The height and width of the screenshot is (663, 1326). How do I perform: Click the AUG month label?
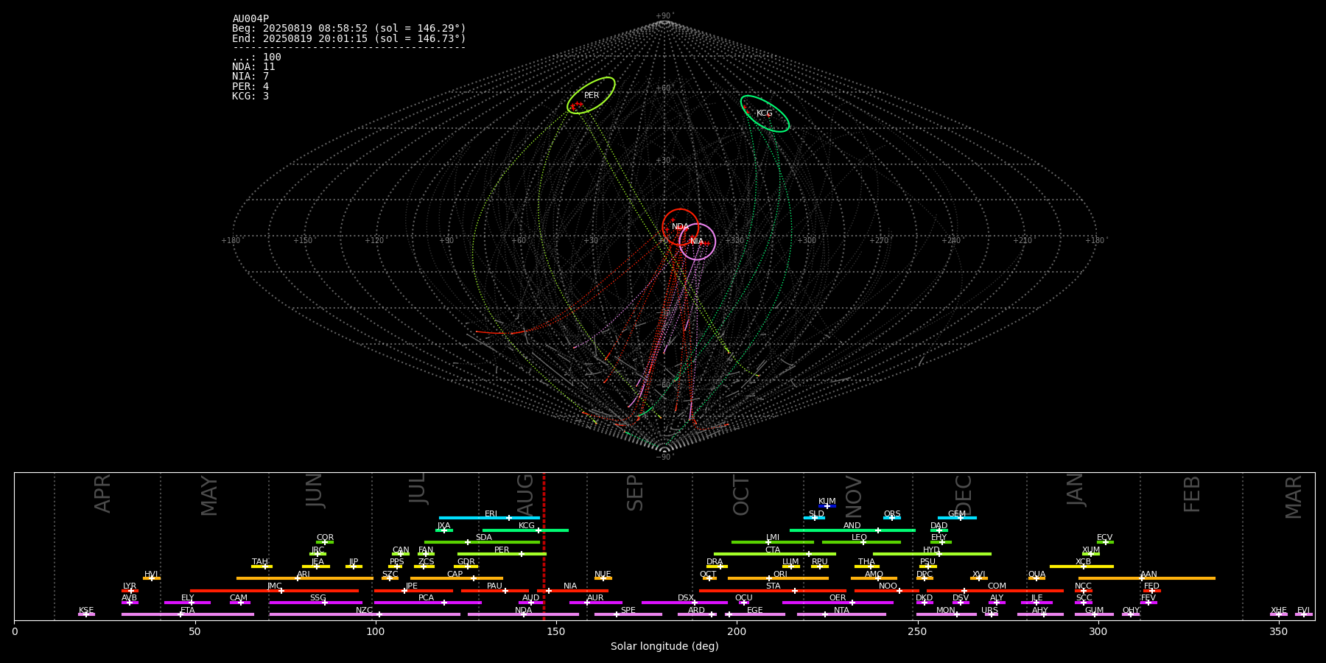tap(525, 495)
